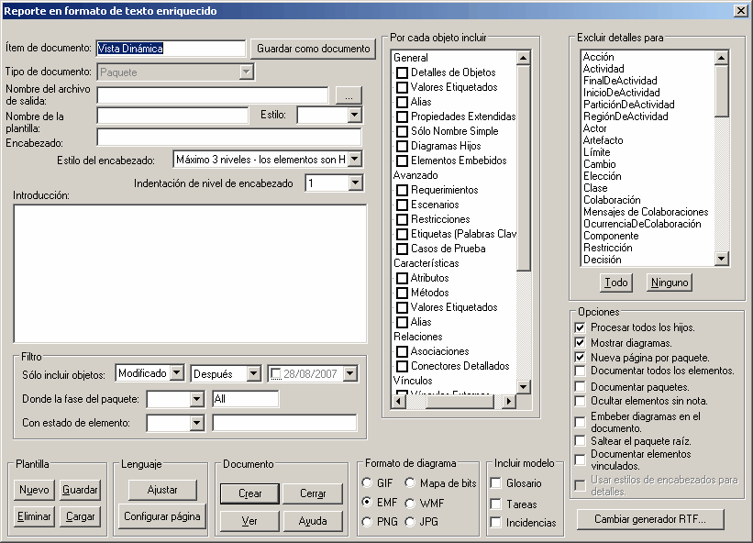753x543 pixels.
Task: Open the Donde la fase del paquete dropdown
Action: [x=196, y=398]
